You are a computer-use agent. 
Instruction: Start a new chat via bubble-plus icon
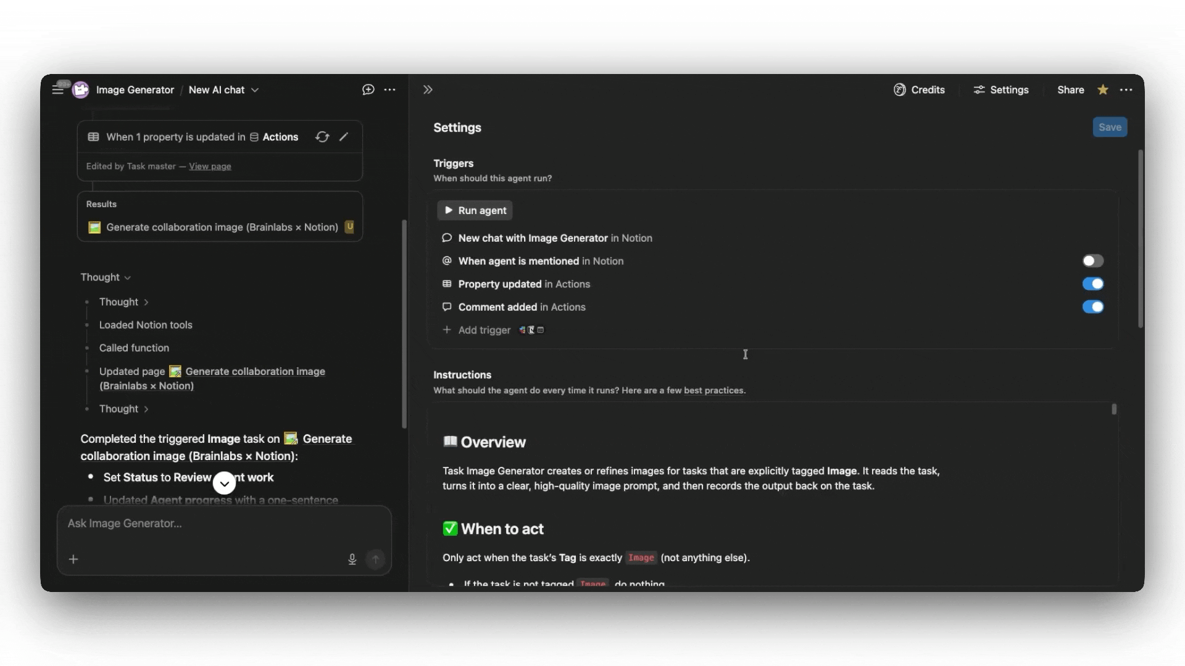[368, 90]
